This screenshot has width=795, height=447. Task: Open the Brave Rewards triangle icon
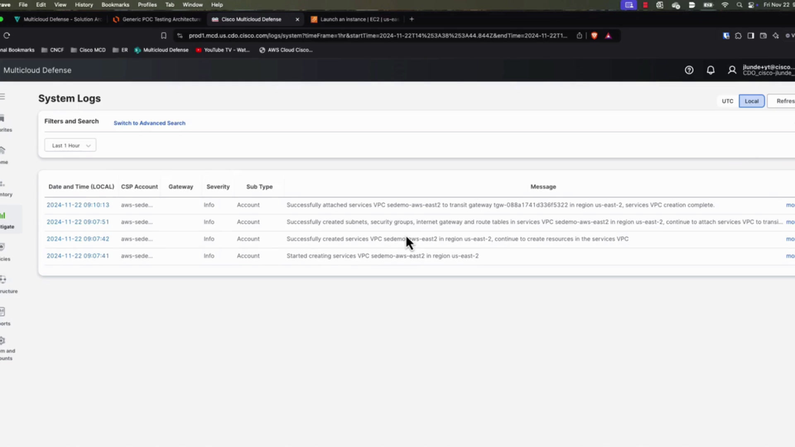coord(608,36)
